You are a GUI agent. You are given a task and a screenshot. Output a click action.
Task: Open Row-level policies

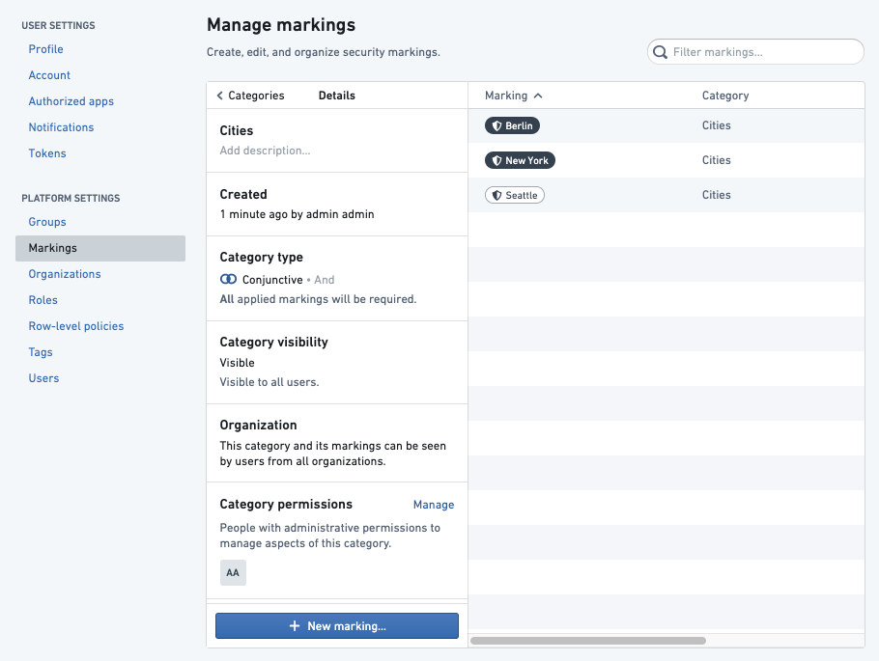click(76, 326)
